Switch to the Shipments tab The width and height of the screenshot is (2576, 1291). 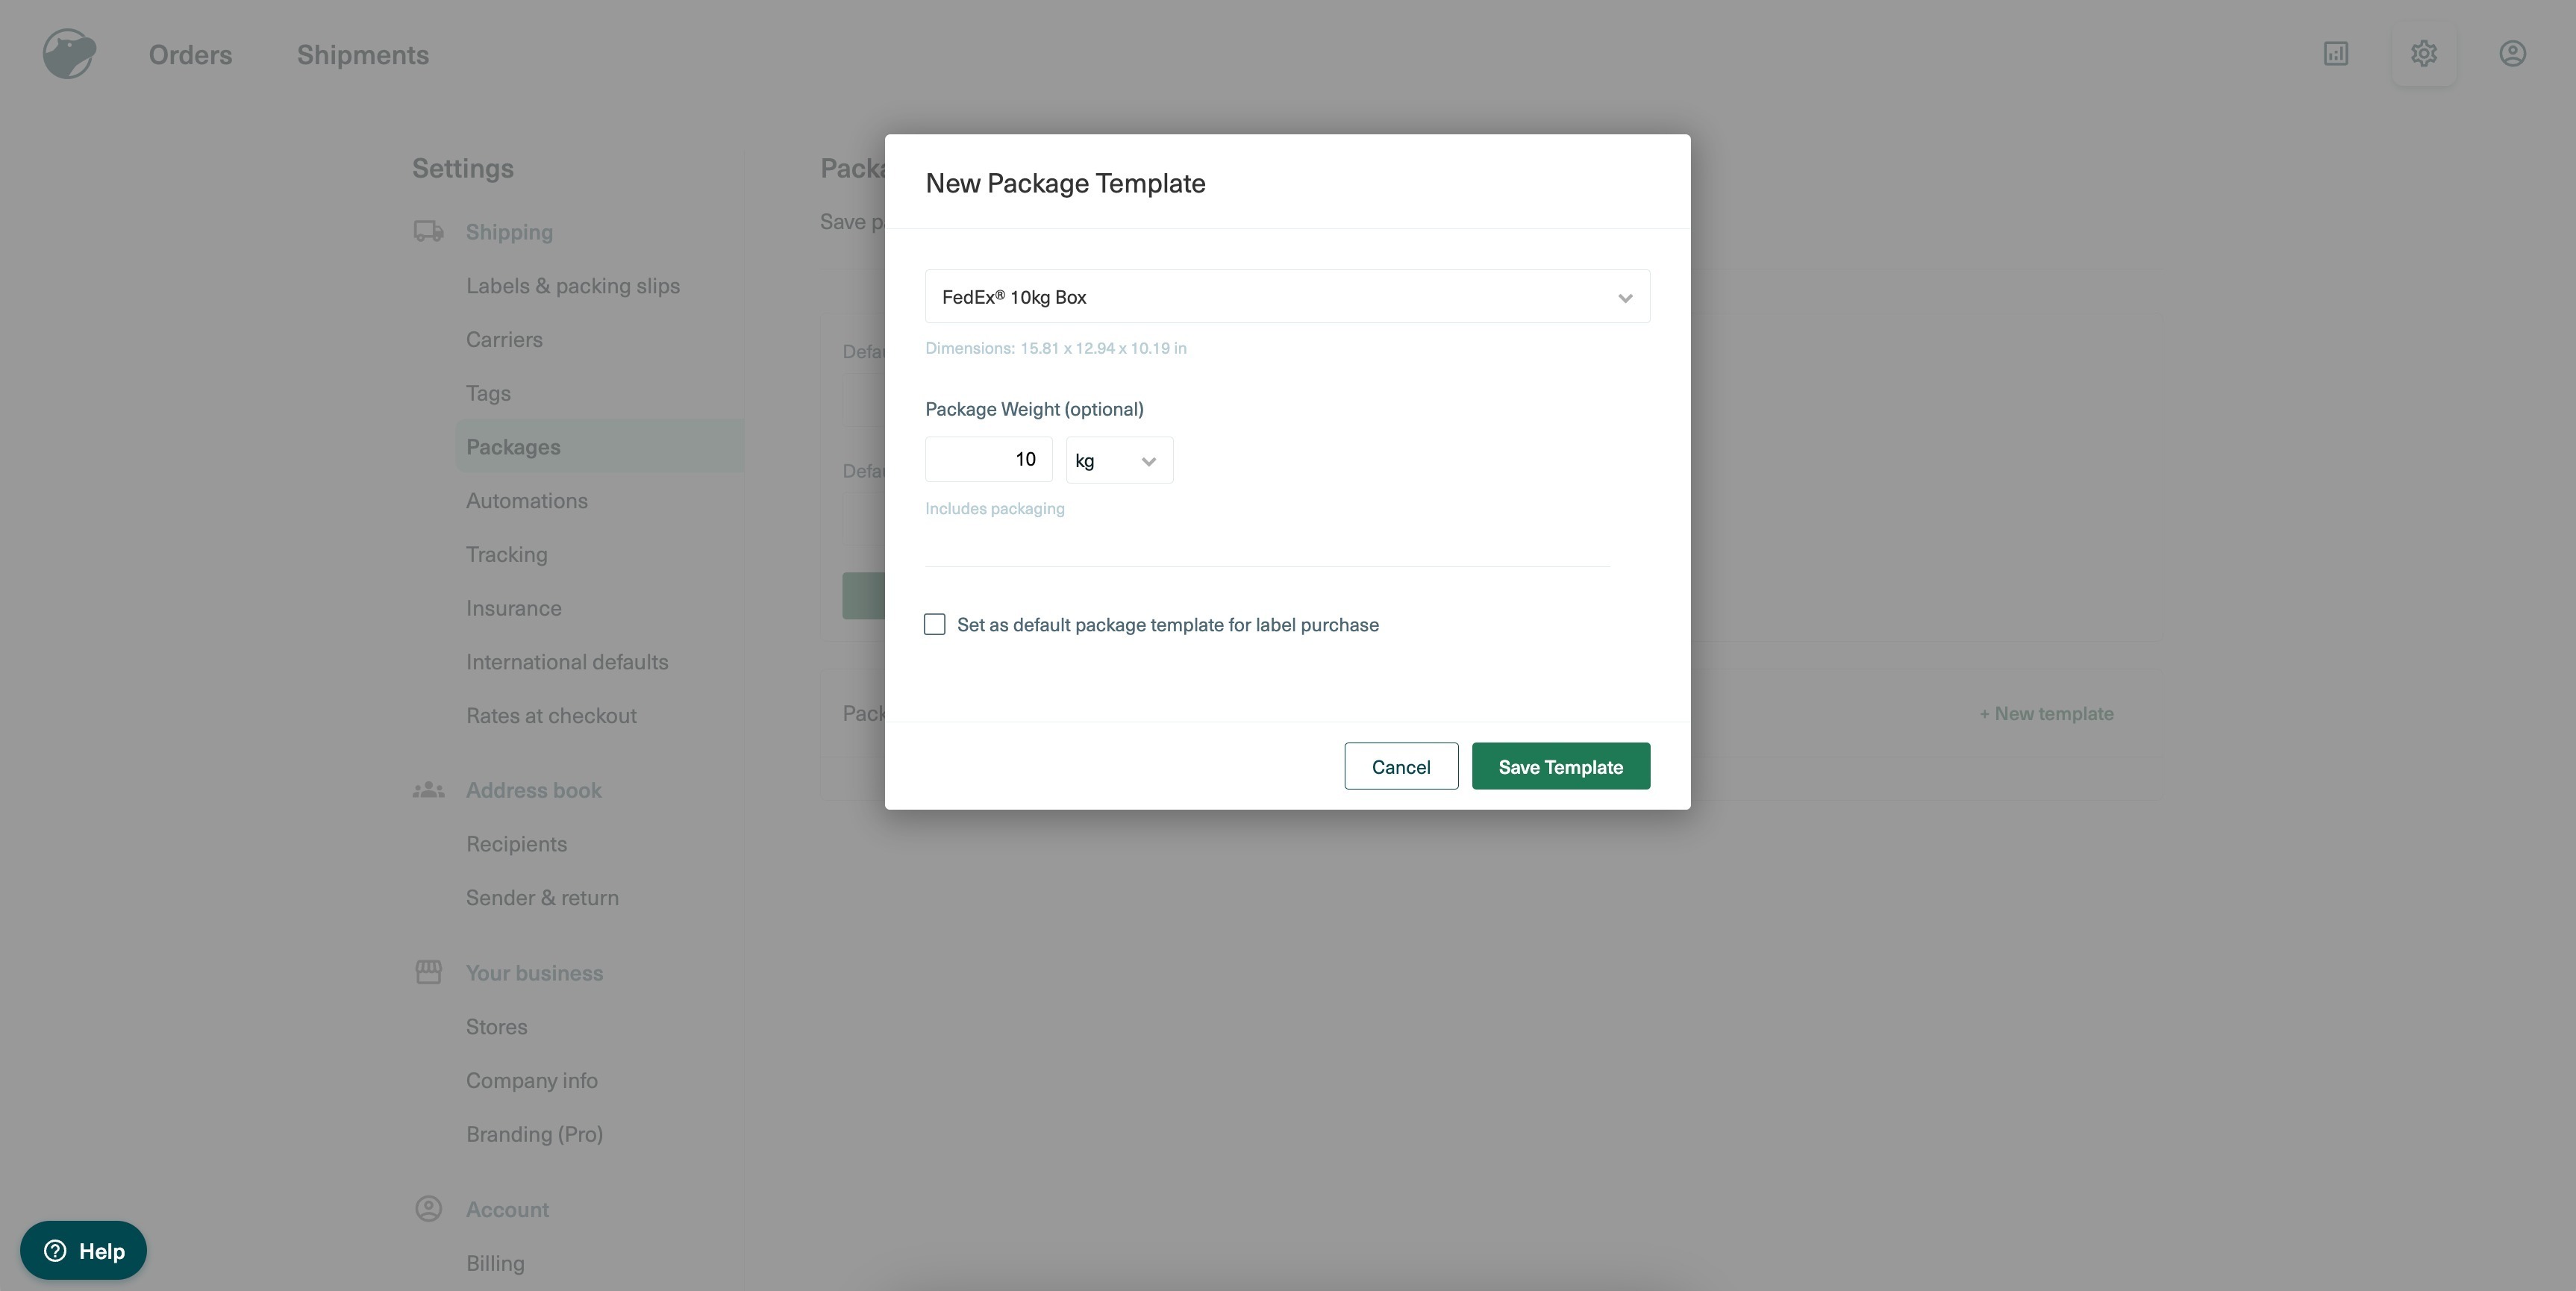pyautogui.click(x=362, y=55)
